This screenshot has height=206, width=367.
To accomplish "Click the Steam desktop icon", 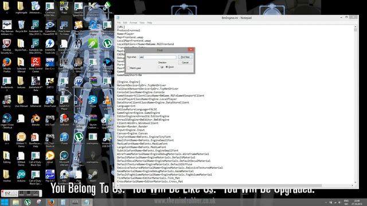I will 93,176.
